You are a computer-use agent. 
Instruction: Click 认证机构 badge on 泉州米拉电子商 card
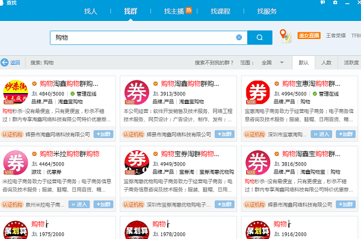click(12, 204)
